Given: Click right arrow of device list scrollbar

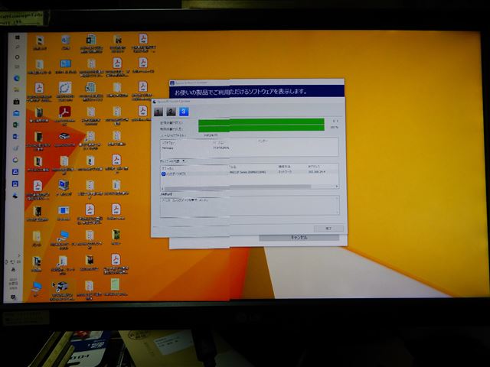Looking at the screenshot, I should (337, 187).
